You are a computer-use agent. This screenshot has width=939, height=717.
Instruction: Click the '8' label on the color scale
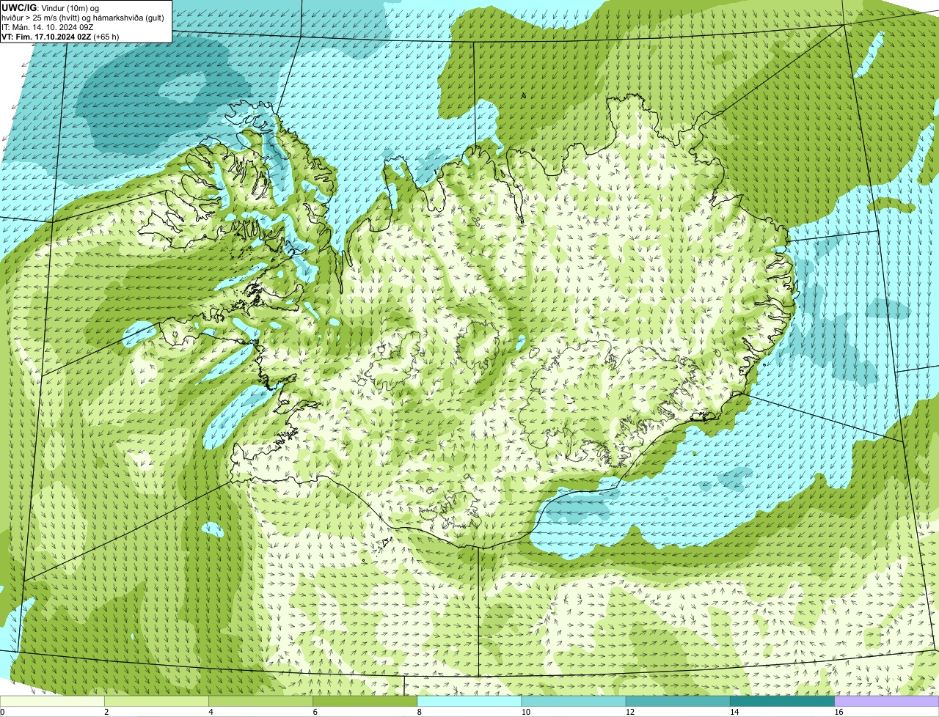pos(419,712)
